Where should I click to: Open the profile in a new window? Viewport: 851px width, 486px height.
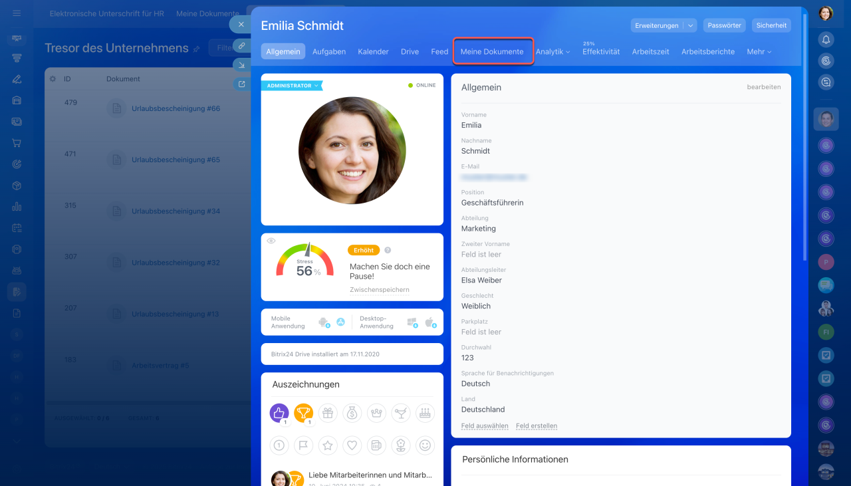click(x=241, y=84)
